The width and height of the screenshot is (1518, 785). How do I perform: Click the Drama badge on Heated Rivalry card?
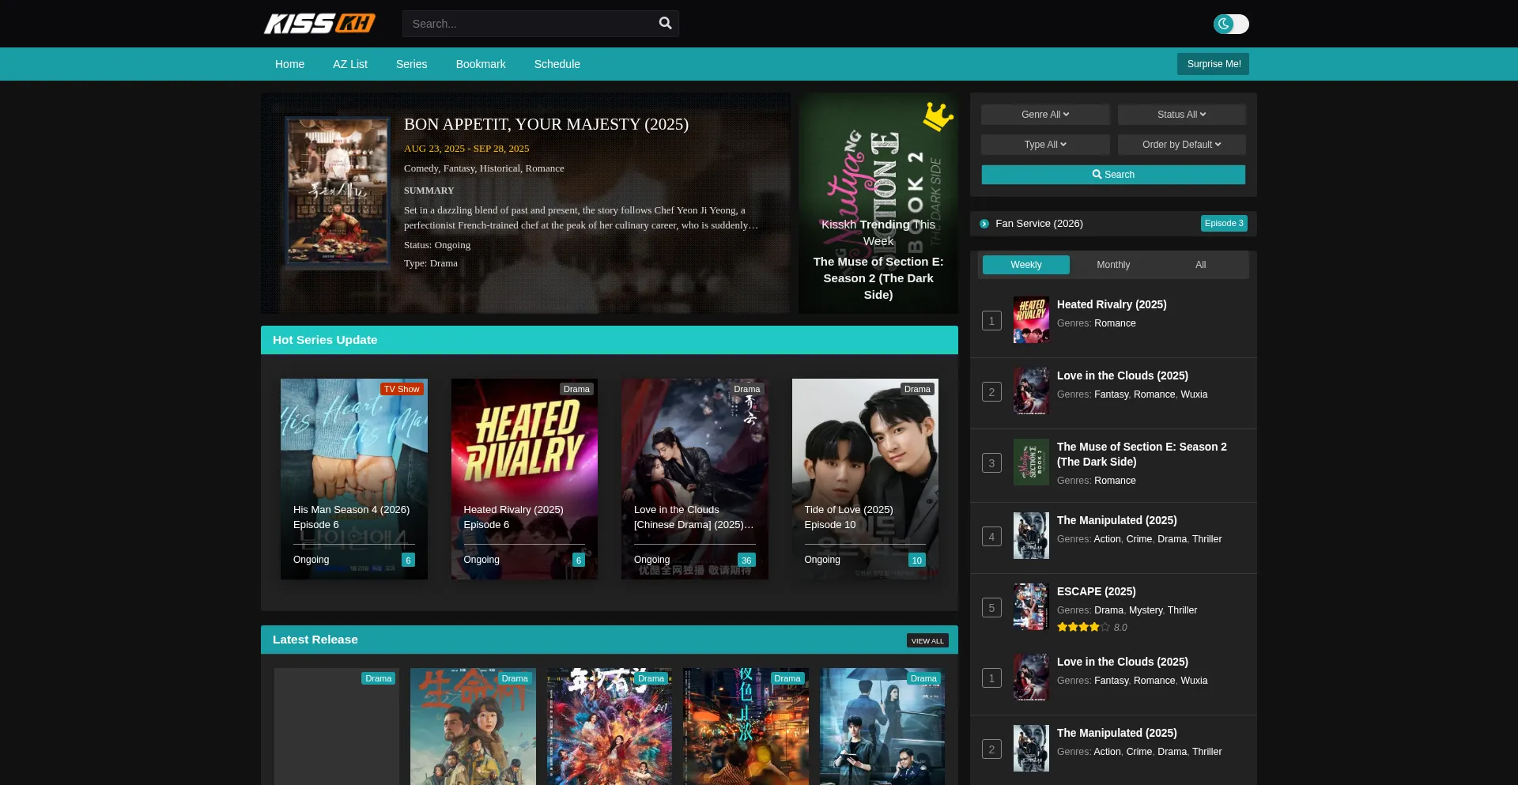[576, 389]
